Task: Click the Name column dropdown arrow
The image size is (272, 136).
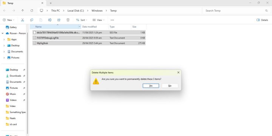Action: (80, 27)
